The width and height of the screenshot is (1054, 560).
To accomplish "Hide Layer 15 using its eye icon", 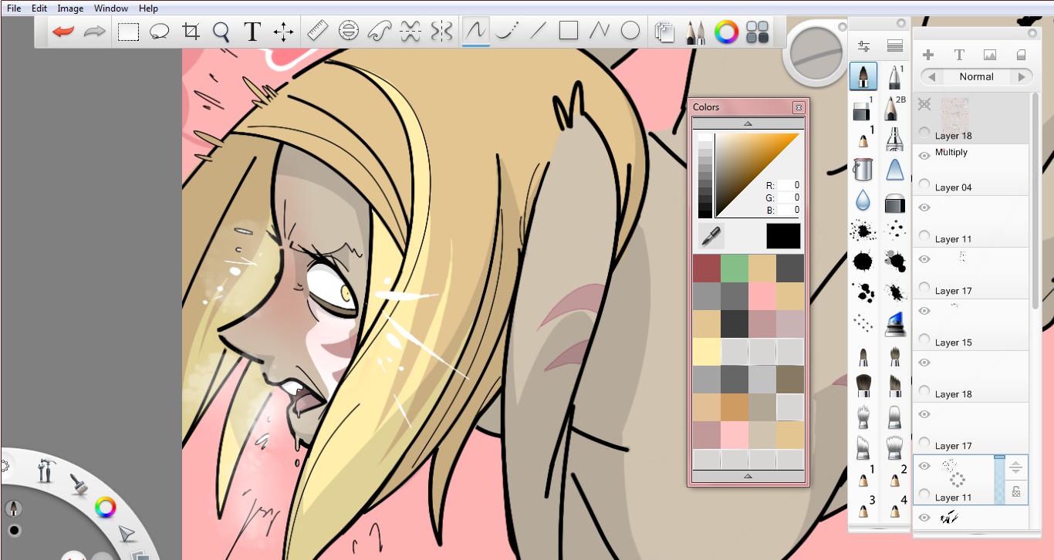I will tap(924, 311).
